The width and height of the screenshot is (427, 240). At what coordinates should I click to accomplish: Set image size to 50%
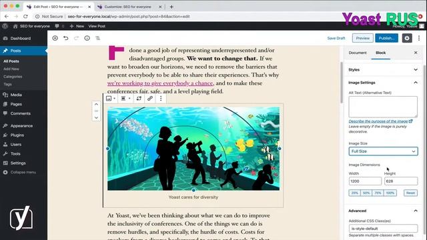366,193
